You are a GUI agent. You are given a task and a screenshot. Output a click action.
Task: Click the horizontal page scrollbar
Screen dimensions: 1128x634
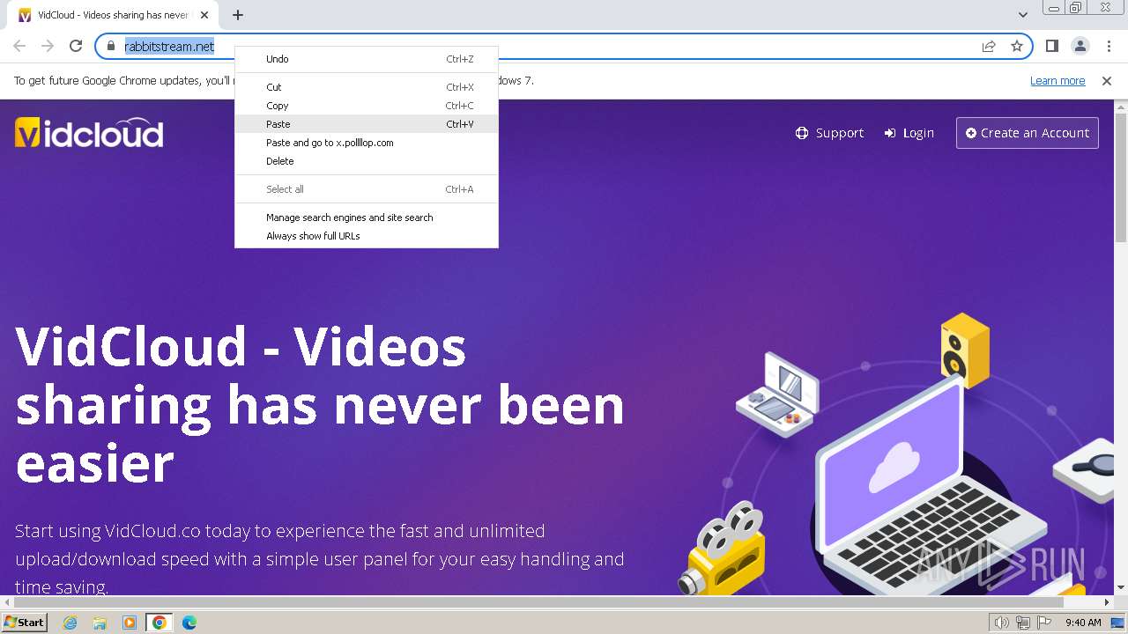(x=538, y=603)
